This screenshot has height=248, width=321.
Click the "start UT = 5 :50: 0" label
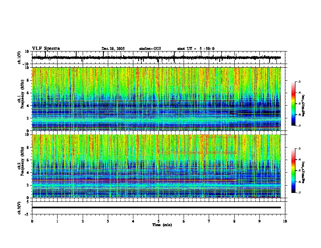point(196,49)
